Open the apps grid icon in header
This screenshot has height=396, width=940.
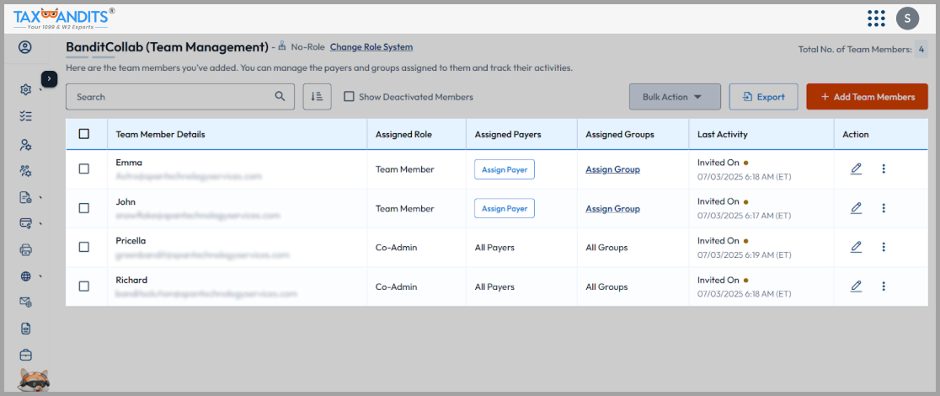(x=877, y=18)
